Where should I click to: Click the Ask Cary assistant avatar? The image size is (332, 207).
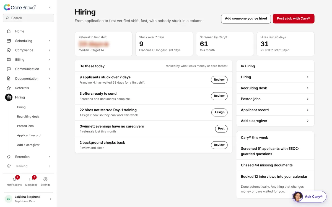298,197
